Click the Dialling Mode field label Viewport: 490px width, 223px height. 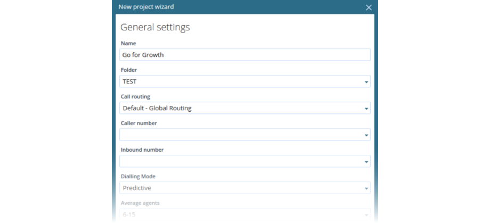tap(138, 176)
